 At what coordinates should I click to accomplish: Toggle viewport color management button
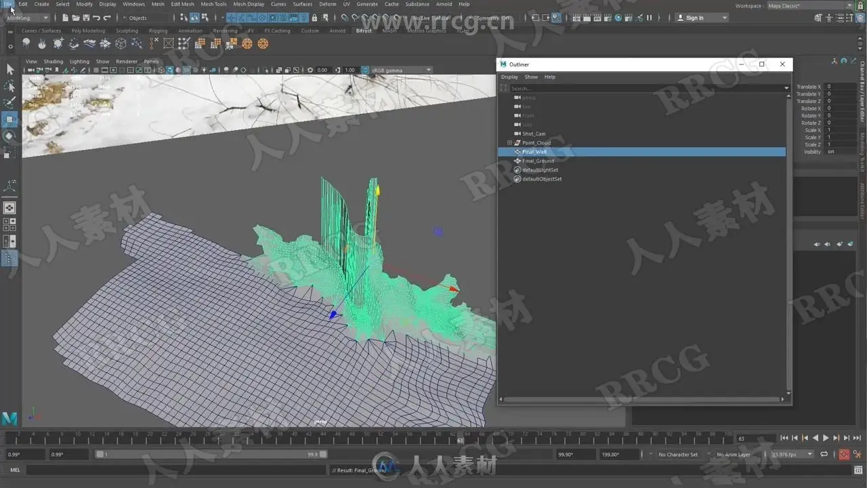(x=364, y=70)
